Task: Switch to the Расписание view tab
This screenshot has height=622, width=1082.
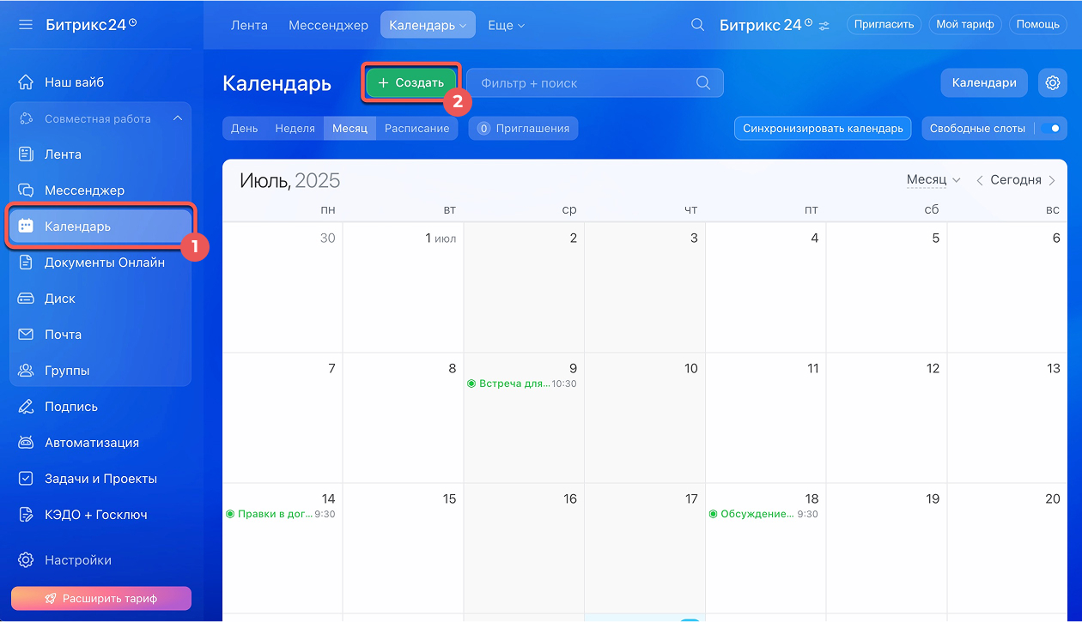Action: (417, 129)
